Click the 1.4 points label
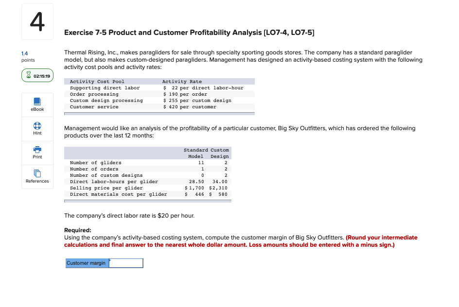 28,56
